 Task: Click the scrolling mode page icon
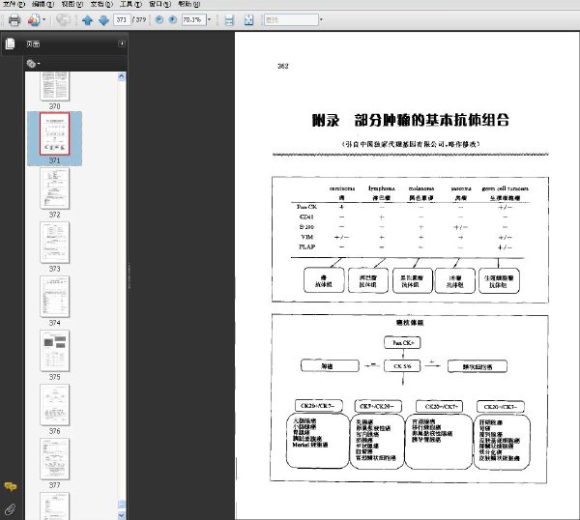click(229, 20)
